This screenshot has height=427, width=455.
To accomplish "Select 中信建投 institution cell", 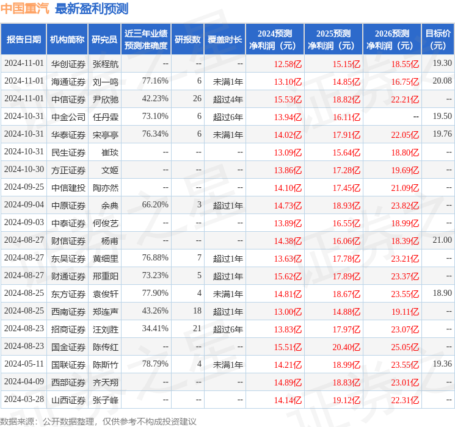I will (x=68, y=188).
